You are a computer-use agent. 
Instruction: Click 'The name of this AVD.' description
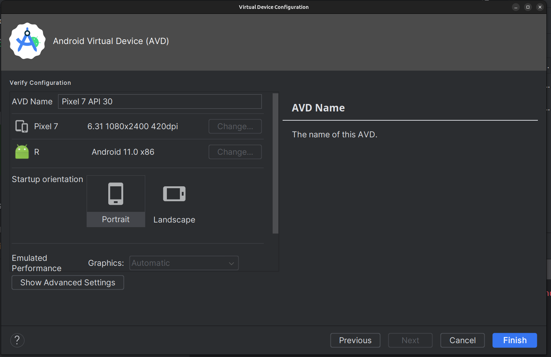click(334, 134)
